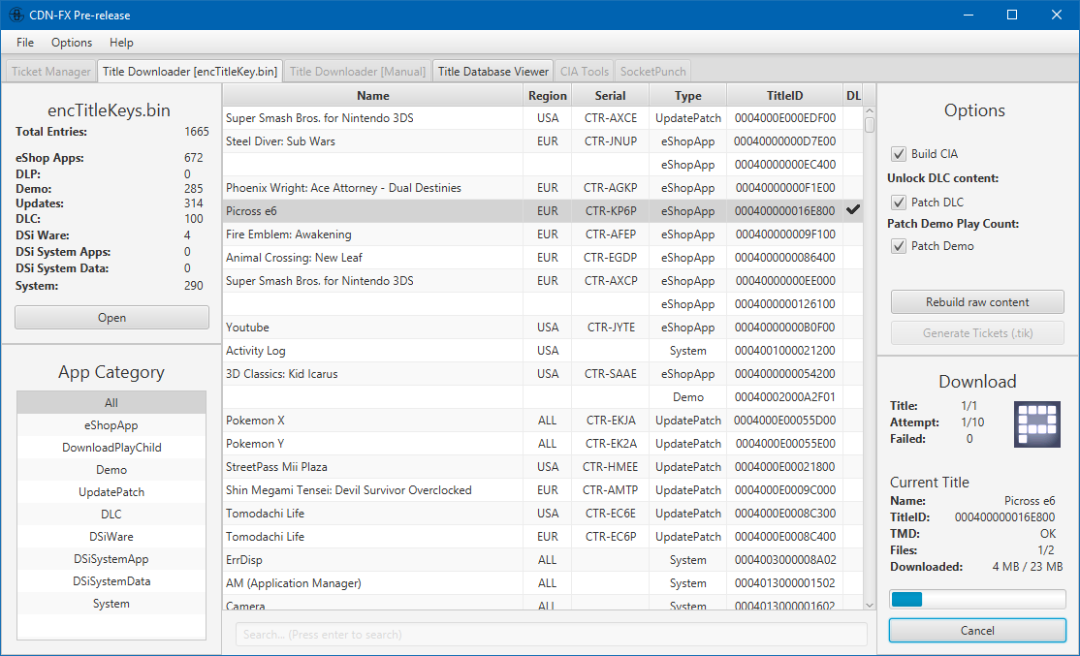Click TitleID 0004000000126100 cell
Screen dimensions: 1080x656
pyautogui.click(x=784, y=303)
